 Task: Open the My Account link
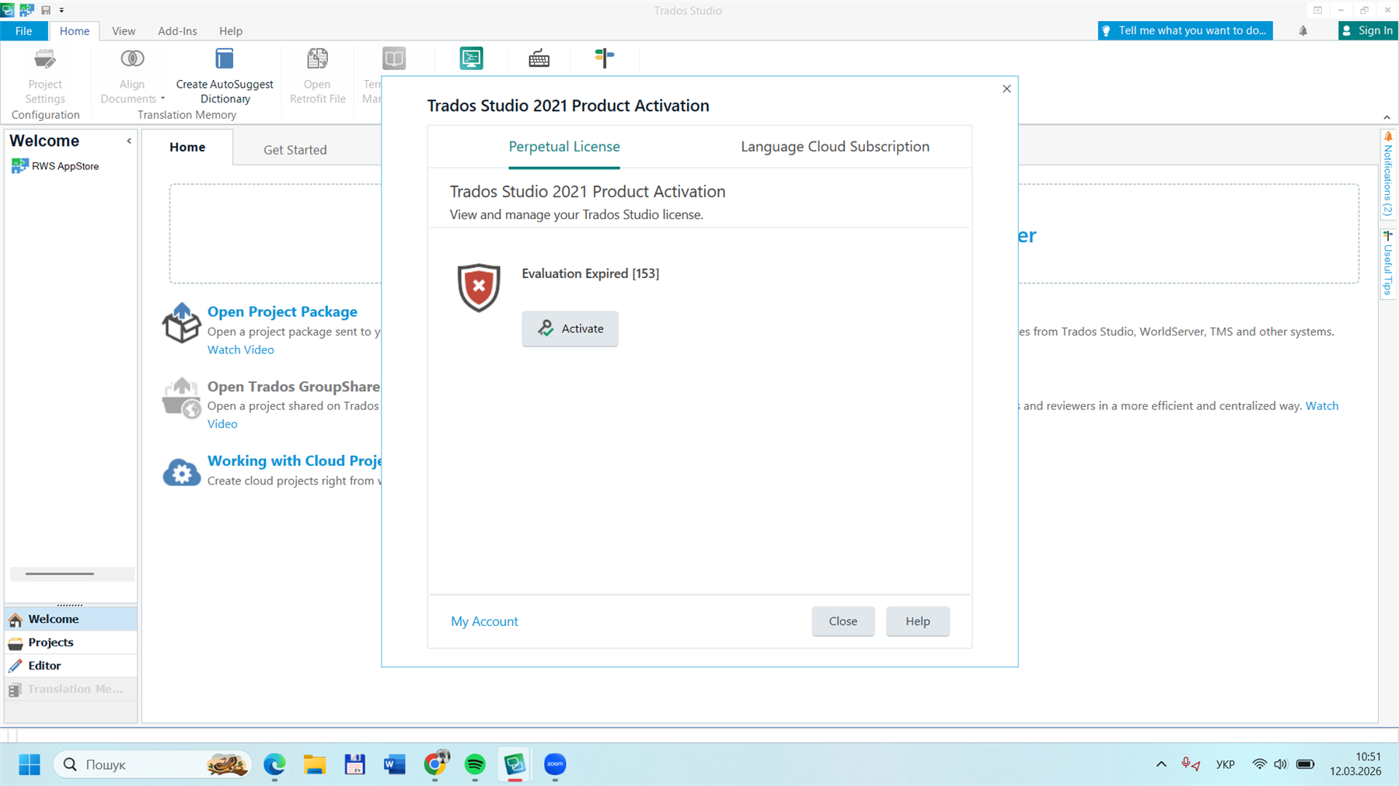pos(483,621)
